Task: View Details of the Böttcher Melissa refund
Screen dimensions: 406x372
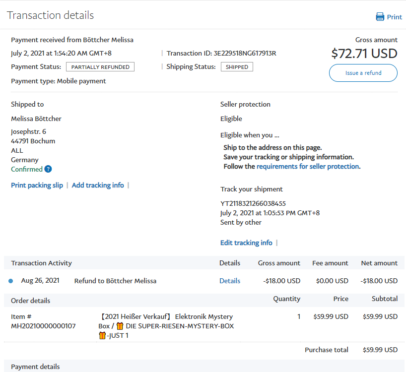Action: click(x=230, y=281)
